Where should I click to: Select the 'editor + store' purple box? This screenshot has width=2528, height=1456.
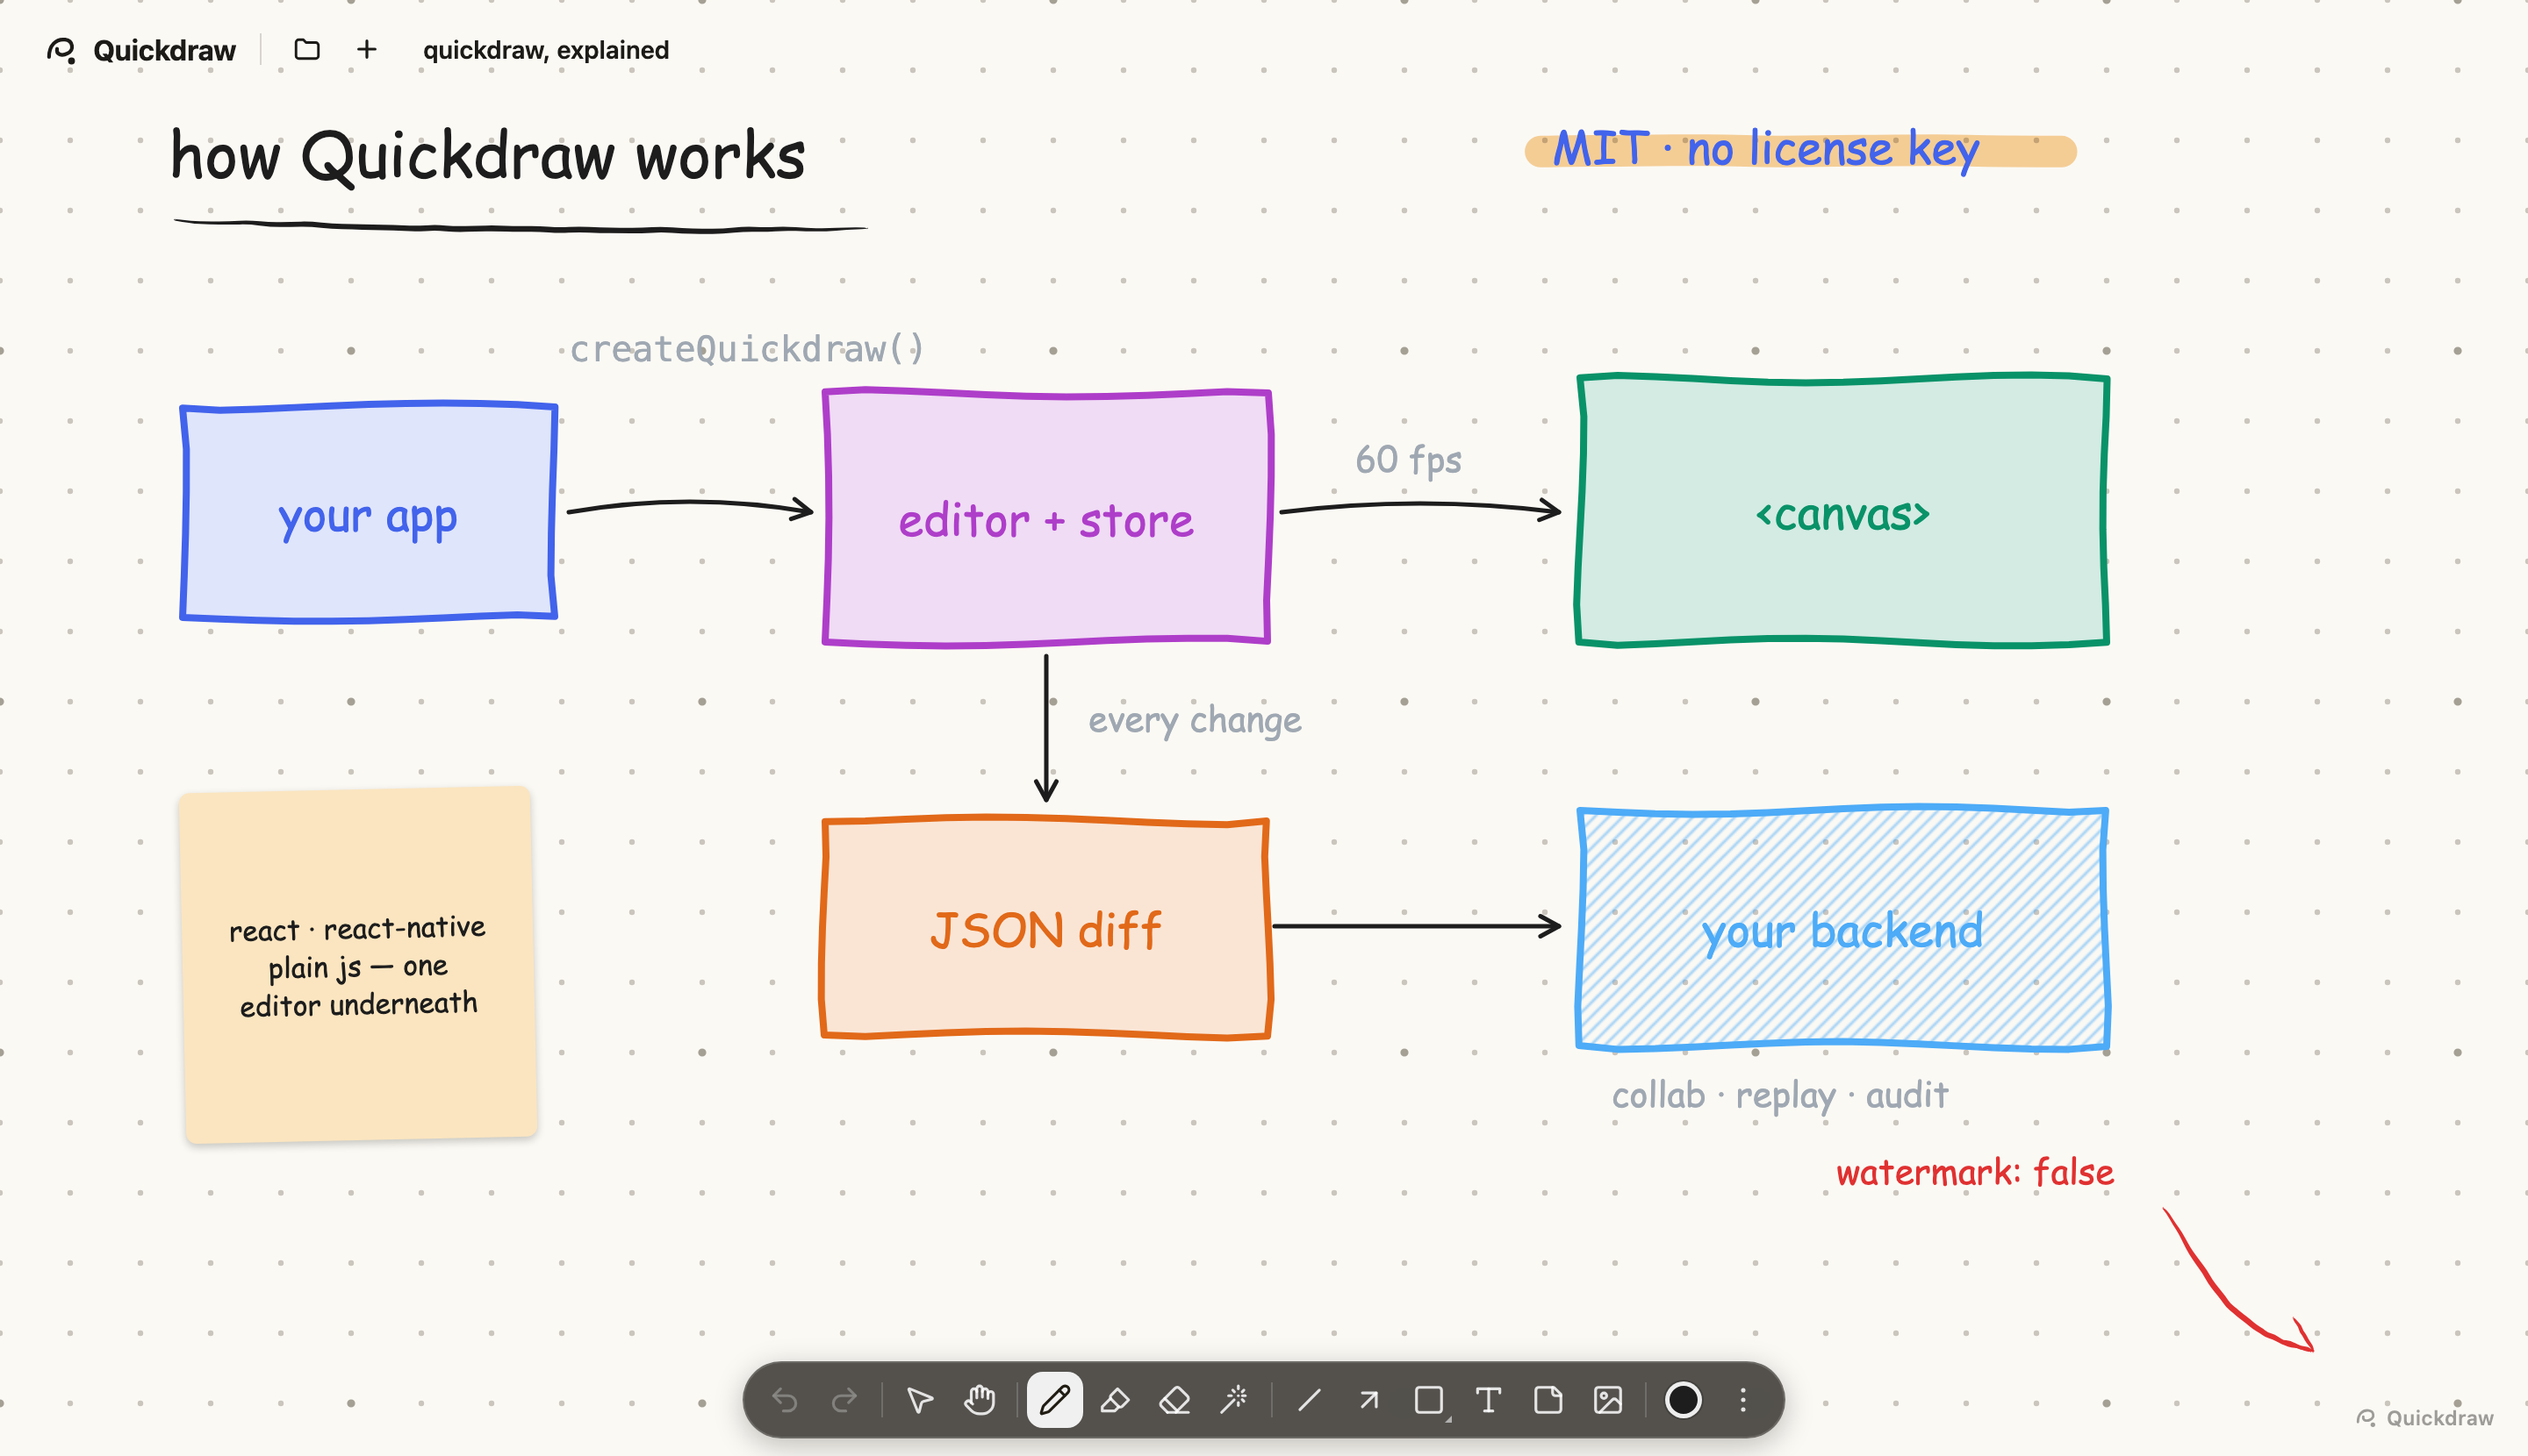(x=1047, y=517)
